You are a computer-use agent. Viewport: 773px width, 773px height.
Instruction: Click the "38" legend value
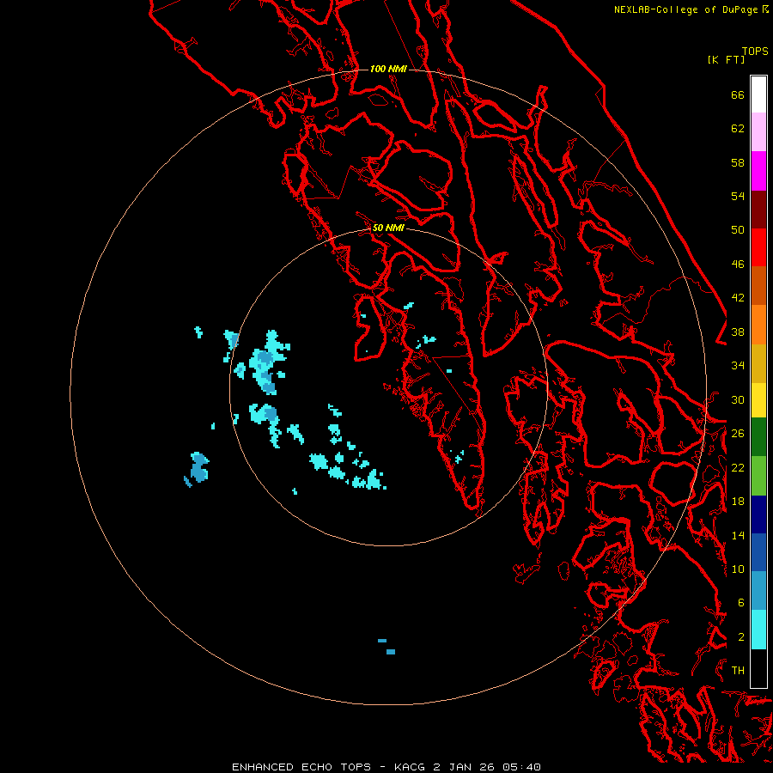tap(738, 332)
